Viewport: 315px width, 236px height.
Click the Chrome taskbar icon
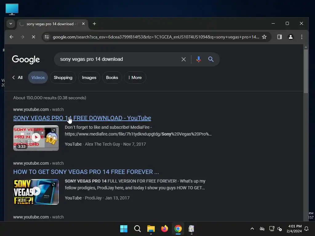coord(178,229)
